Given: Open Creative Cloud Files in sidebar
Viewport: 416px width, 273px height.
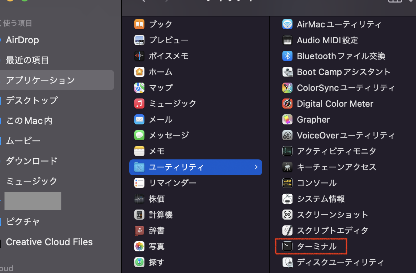Looking at the screenshot, I should coord(49,242).
